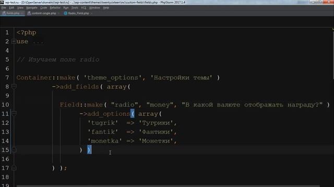
Task: Click line number 10 in the gutter
Action: point(5,105)
